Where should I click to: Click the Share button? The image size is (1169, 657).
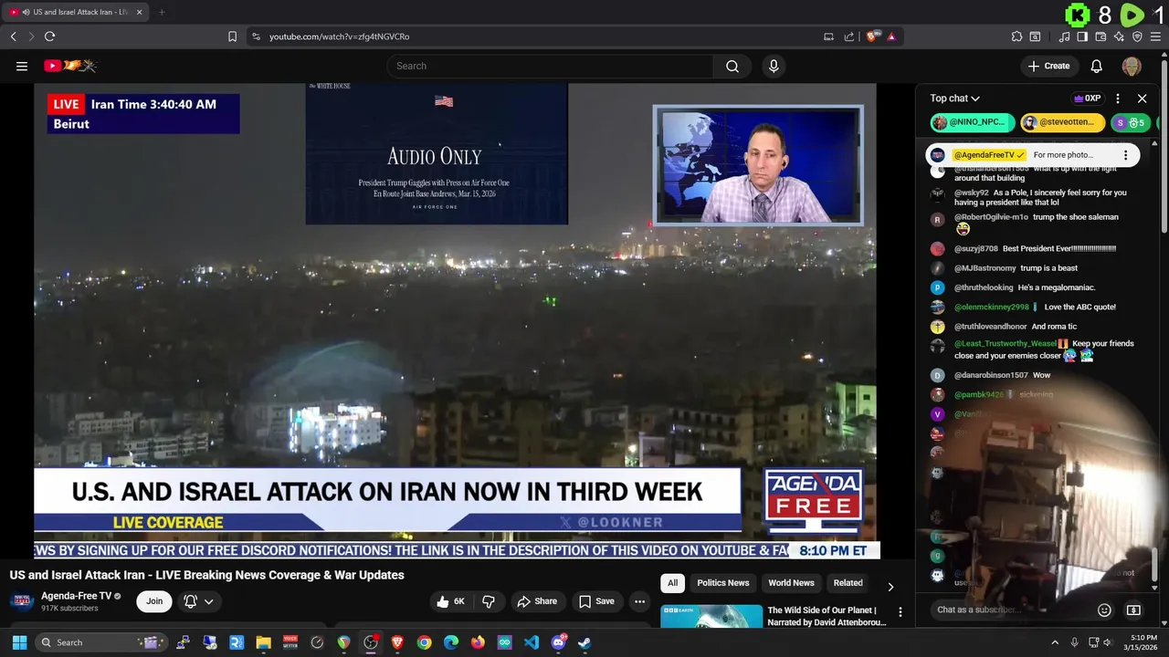point(537,601)
